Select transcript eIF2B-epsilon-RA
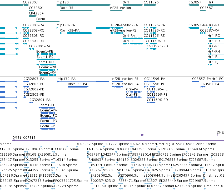The width and height of the screenshot is (224, 190). [x=117, y=28]
